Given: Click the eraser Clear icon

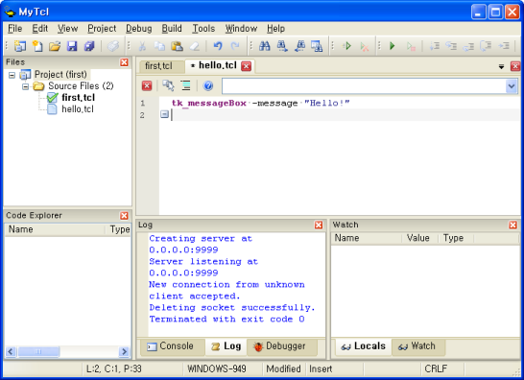Looking at the screenshot, I should click(x=195, y=46).
